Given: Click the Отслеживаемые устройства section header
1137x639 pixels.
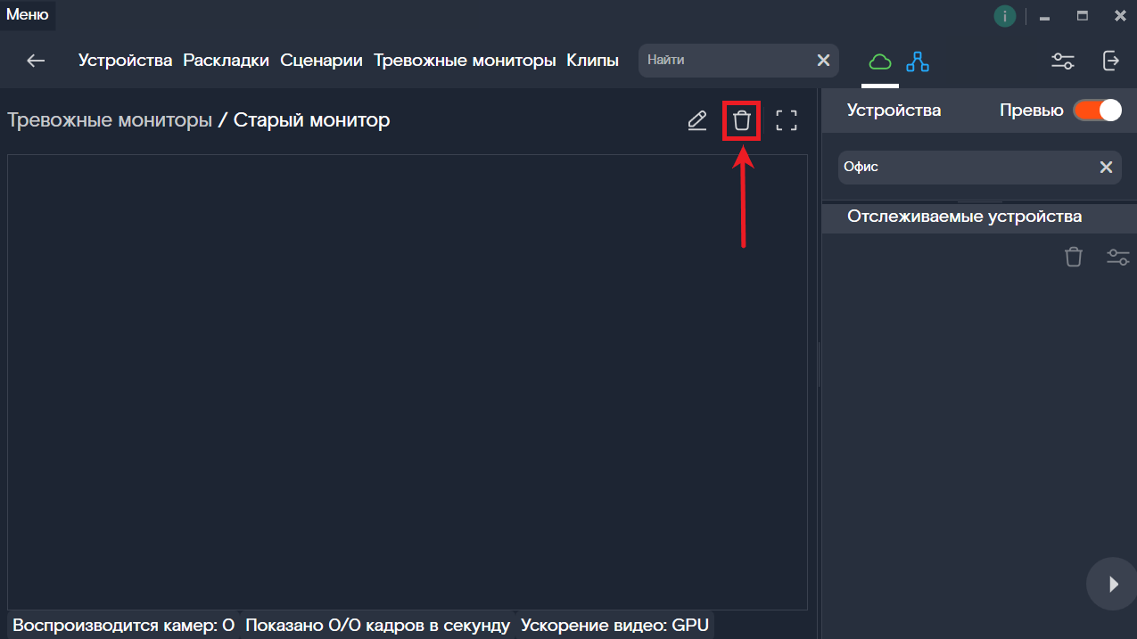Looking at the screenshot, I should click(979, 217).
